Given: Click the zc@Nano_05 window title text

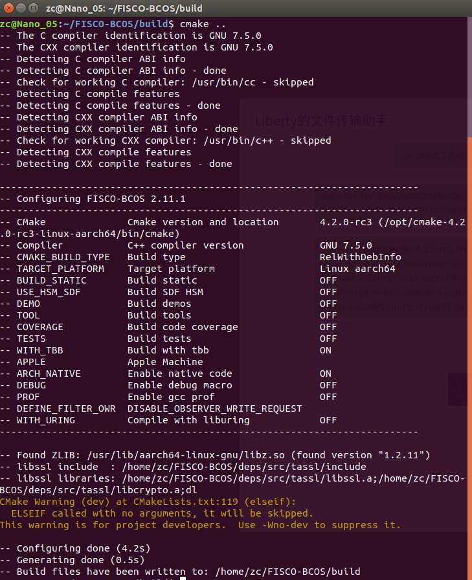Looking at the screenshot, I should click(x=124, y=8).
